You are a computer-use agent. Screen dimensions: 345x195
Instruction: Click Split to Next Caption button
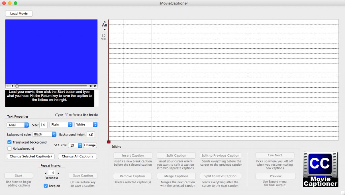pos(220,176)
